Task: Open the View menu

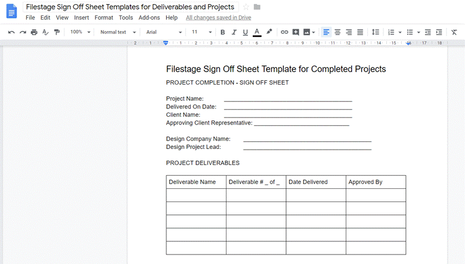Action: [62, 17]
